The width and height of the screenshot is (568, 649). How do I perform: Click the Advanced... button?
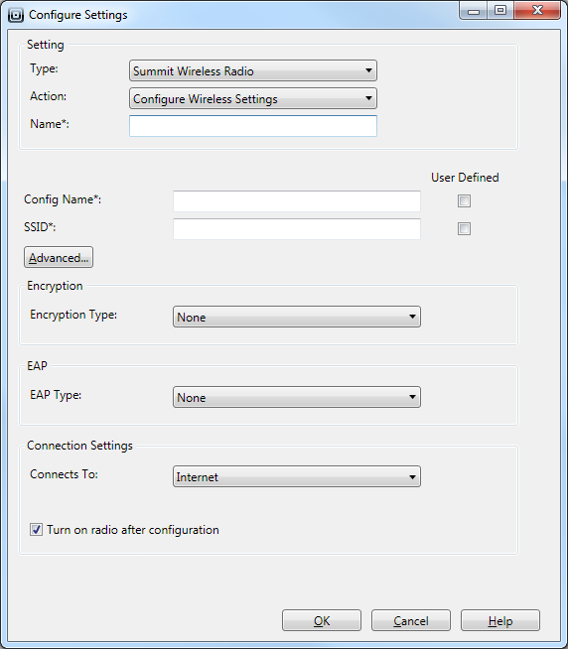coord(59,257)
